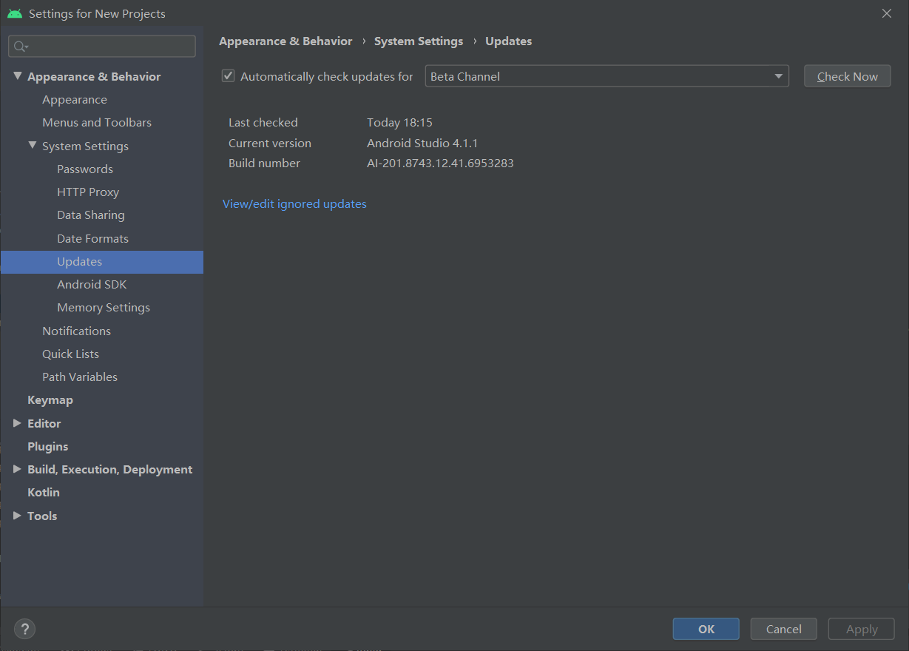This screenshot has width=909, height=651.
Task: Click Appearance & Behavior in the breadcrumb
Action: tap(285, 41)
